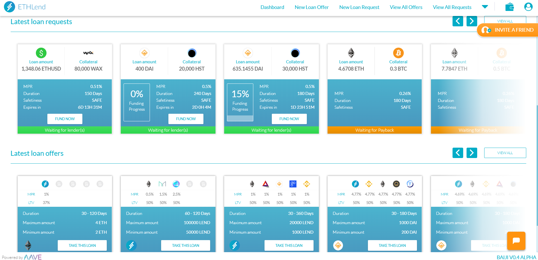Image resolution: width=538 pixels, height=260 pixels.
Task: Click the wallet icon in the header
Action: (x=510, y=7)
